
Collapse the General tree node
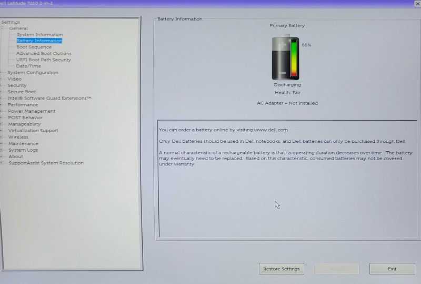(2, 28)
